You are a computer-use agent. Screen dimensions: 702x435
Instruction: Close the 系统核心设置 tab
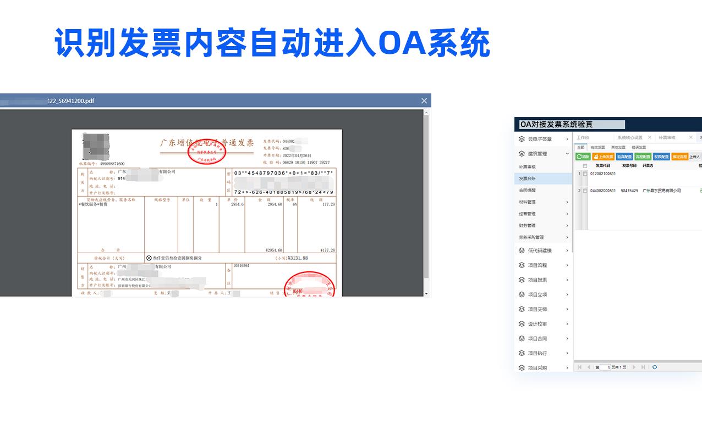(x=649, y=137)
